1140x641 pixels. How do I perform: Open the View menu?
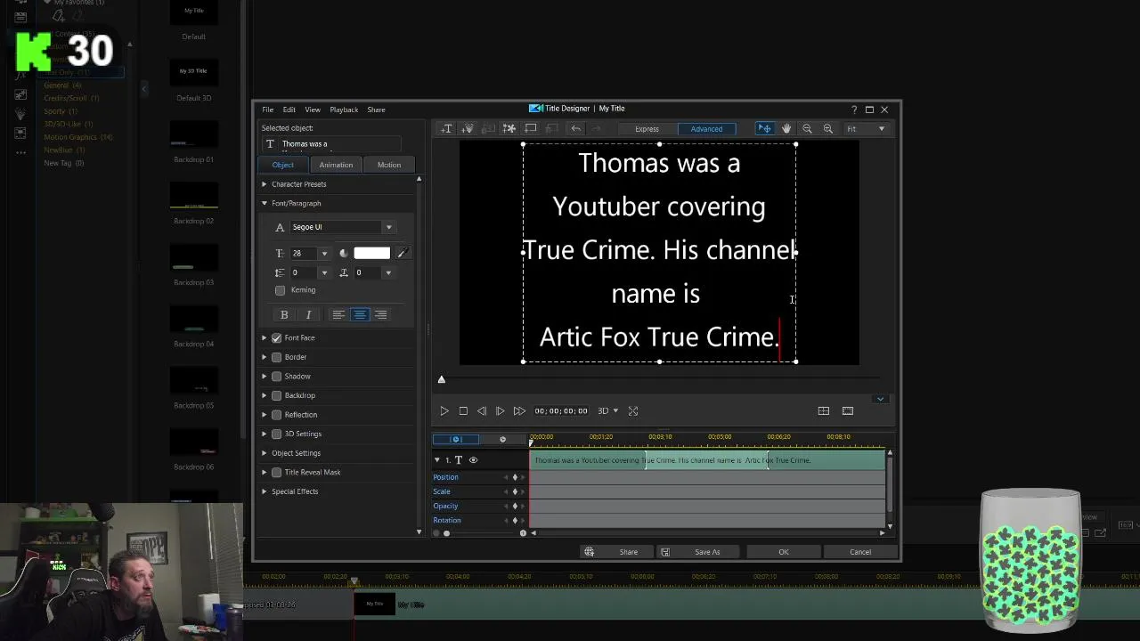tap(313, 110)
